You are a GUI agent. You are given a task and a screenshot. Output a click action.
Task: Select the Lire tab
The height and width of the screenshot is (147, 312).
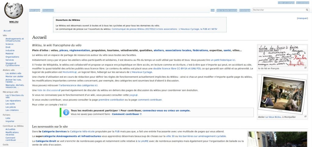click(x=212, y=10)
